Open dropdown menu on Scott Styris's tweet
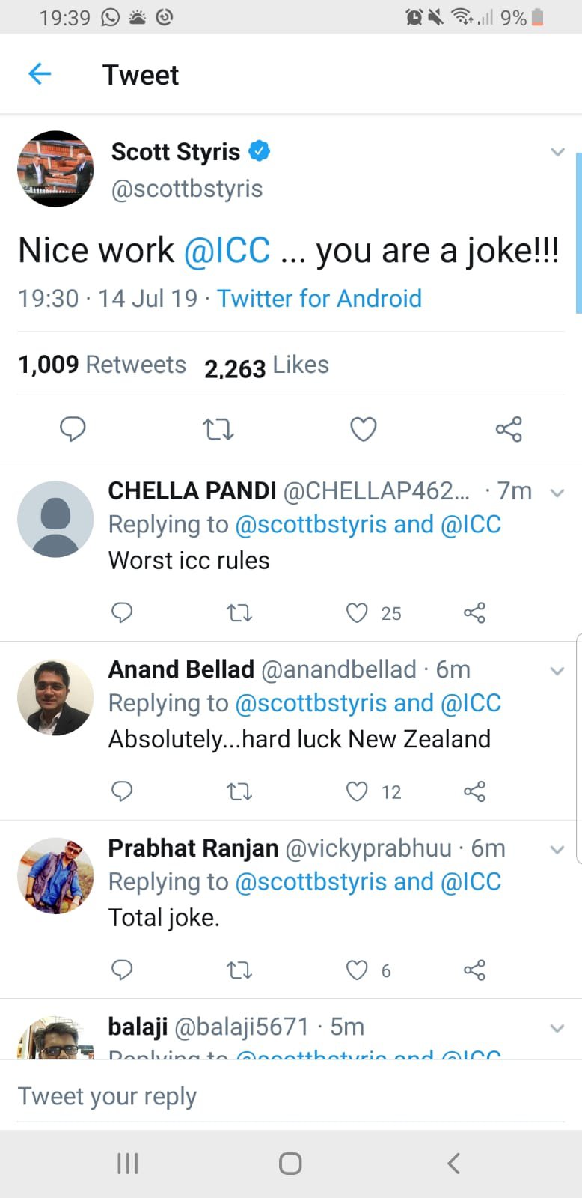This screenshot has height=1198, width=582. point(557,152)
